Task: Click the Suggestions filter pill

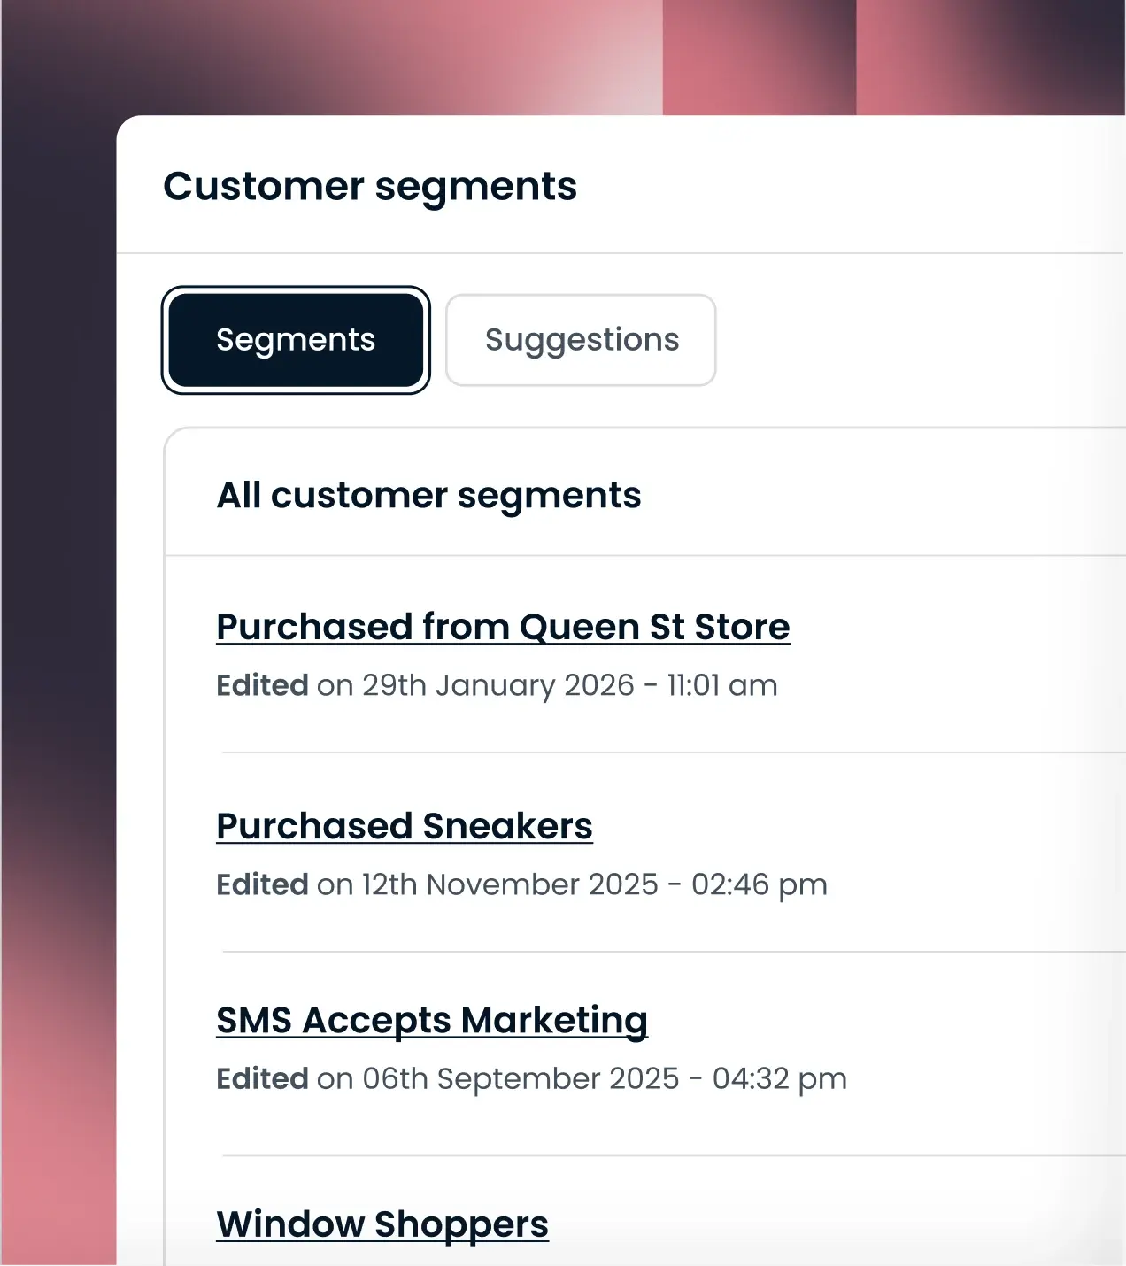Action: (x=581, y=340)
